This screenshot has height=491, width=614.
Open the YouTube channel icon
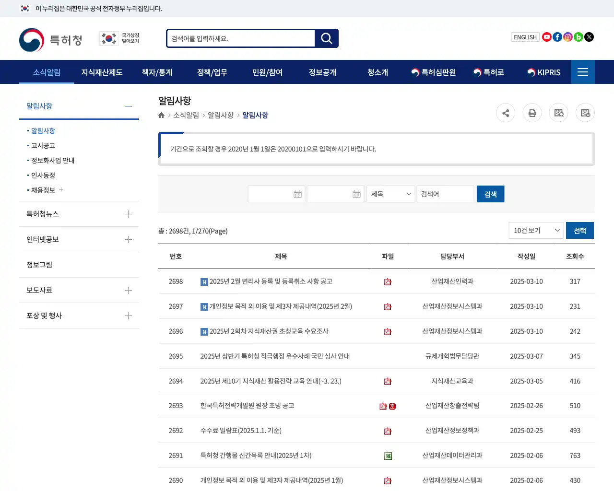pyautogui.click(x=547, y=37)
